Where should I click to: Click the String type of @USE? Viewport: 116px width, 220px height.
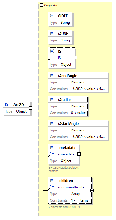(x=65, y=40)
